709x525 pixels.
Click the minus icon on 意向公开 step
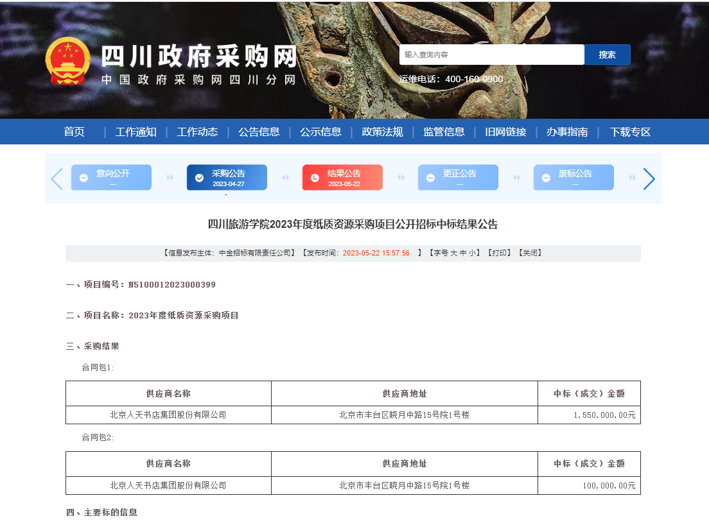coord(83,178)
